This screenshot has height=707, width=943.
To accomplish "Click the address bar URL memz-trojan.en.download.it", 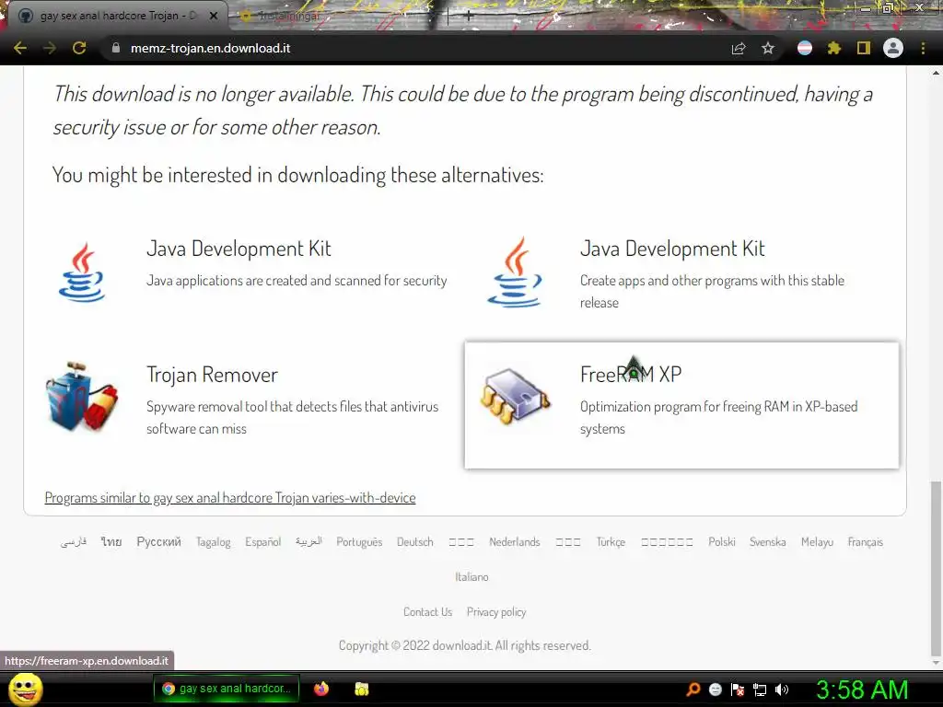I will tap(211, 48).
